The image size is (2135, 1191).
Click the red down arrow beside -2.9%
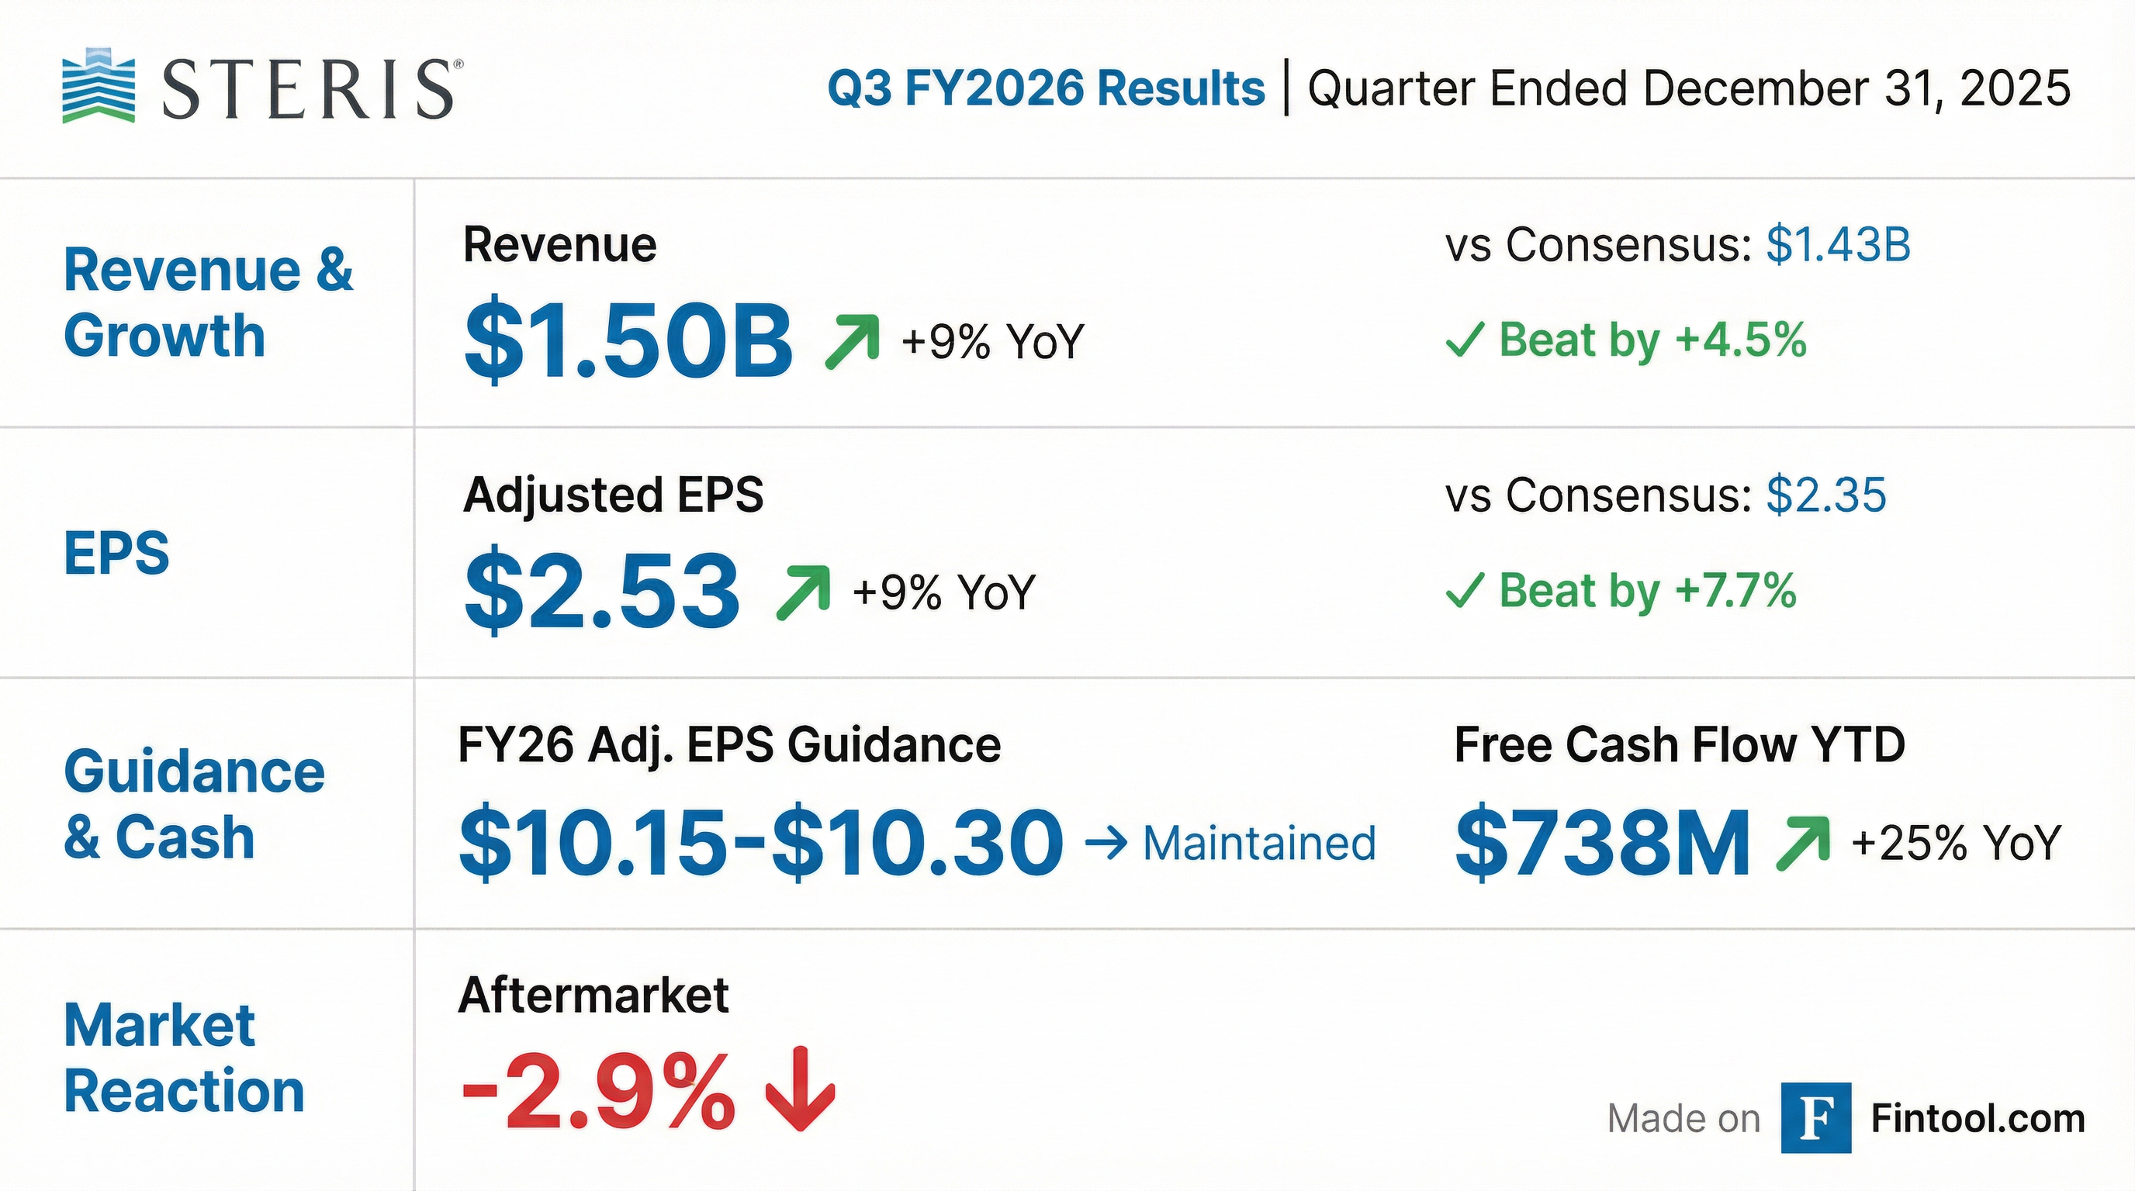(800, 1089)
